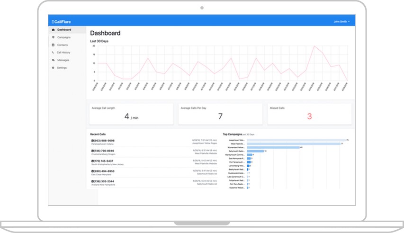Click the Average Calls Per Day value 7
This screenshot has width=404, height=233.
click(220, 116)
